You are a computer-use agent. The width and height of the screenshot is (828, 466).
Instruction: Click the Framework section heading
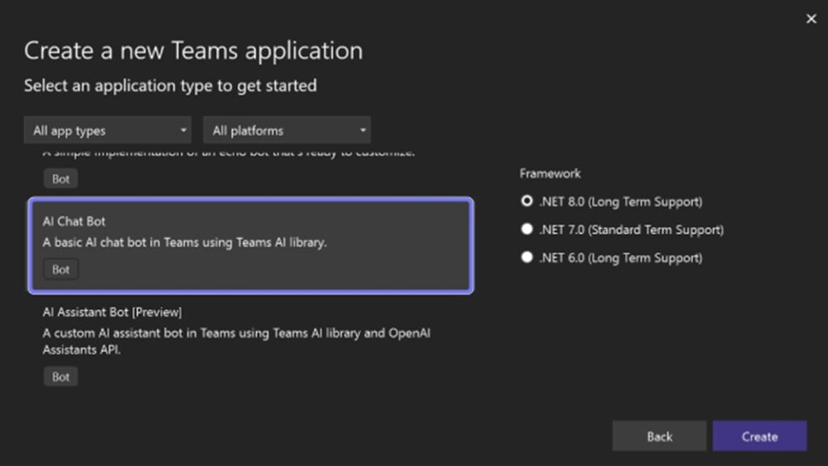(550, 173)
